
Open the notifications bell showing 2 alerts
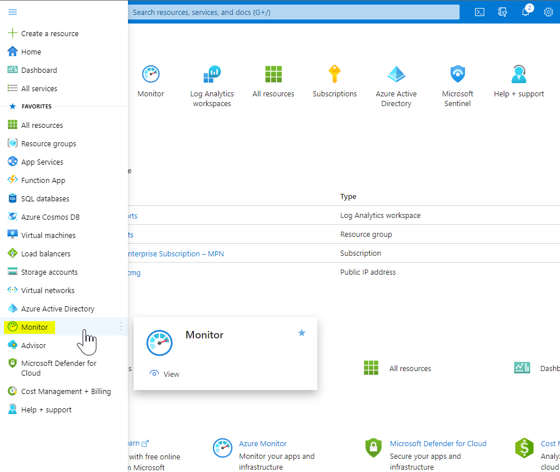tap(525, 11)
